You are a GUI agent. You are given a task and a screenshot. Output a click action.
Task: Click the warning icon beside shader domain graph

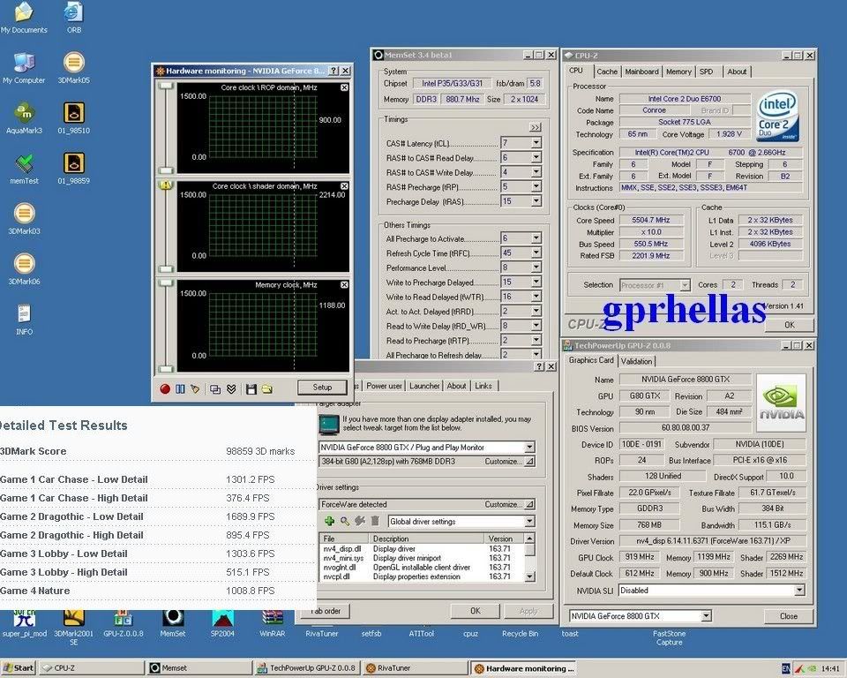click(165, 185)
